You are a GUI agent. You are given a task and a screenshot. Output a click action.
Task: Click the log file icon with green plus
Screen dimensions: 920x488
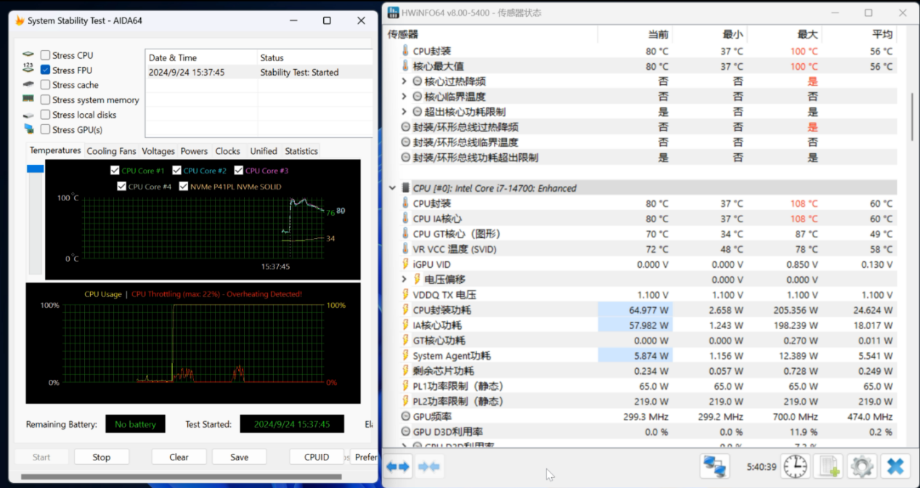coord(828,465)
